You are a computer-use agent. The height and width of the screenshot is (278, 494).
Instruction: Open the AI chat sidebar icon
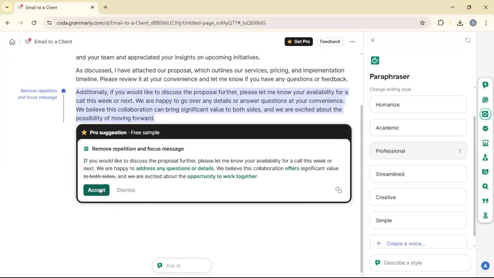pos(485,85)
